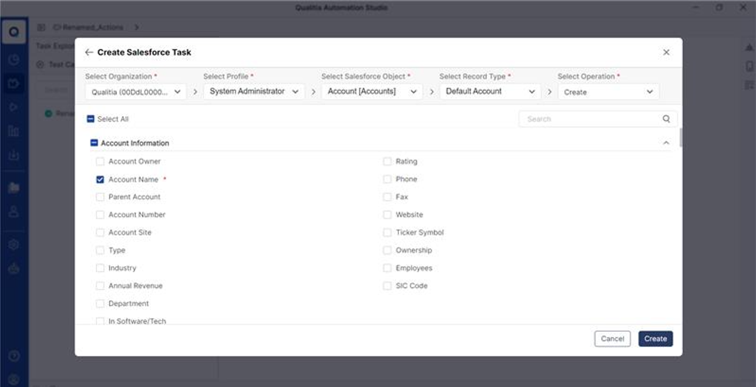Open the robot icon in the left sidebar
Screen dimensions: 756x387
click(14, 269)
